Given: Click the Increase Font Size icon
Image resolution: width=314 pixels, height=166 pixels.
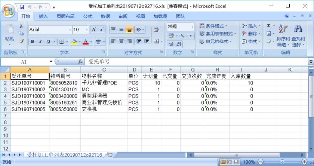Looking at the screenshot, I should tap(94, 30).
